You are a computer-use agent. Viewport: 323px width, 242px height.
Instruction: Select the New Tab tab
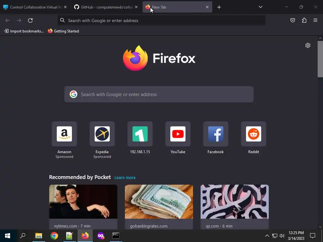click(x=177, y=7)
